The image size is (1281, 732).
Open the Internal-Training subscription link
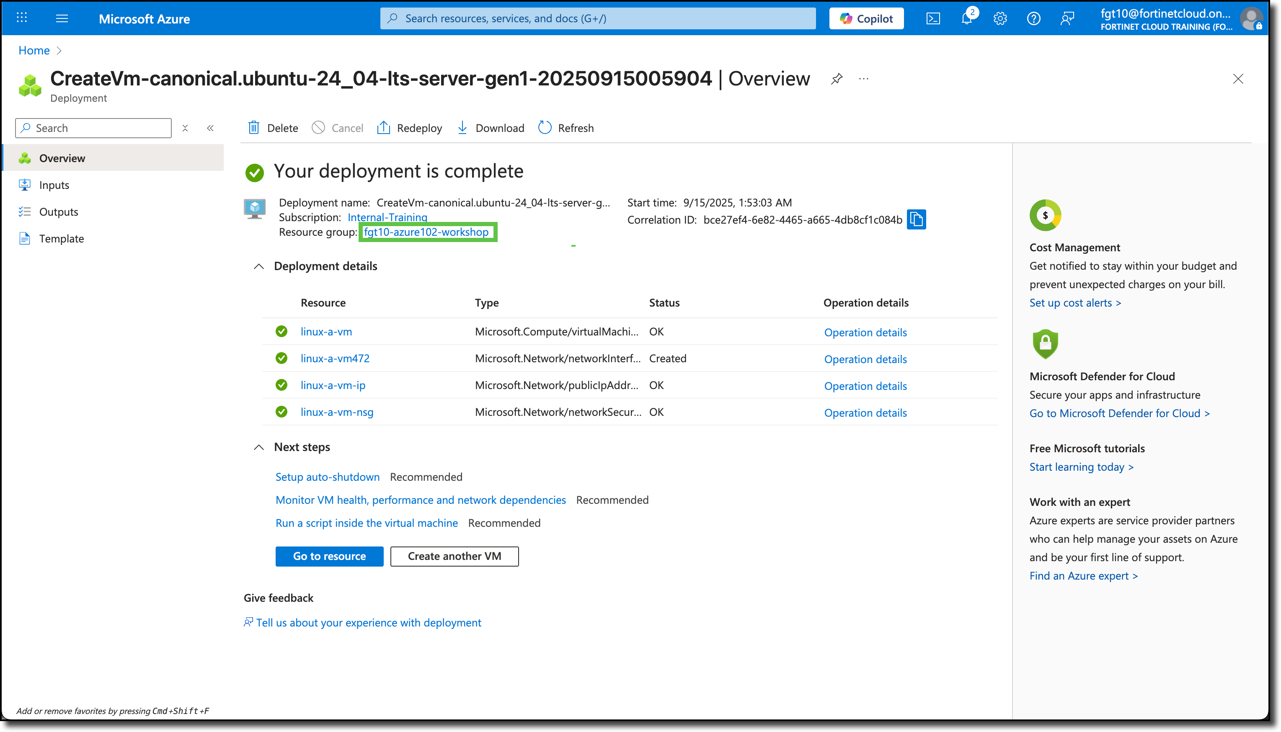point(387,217)
